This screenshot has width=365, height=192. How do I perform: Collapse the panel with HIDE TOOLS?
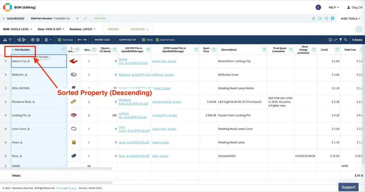[x=351, y=18]
